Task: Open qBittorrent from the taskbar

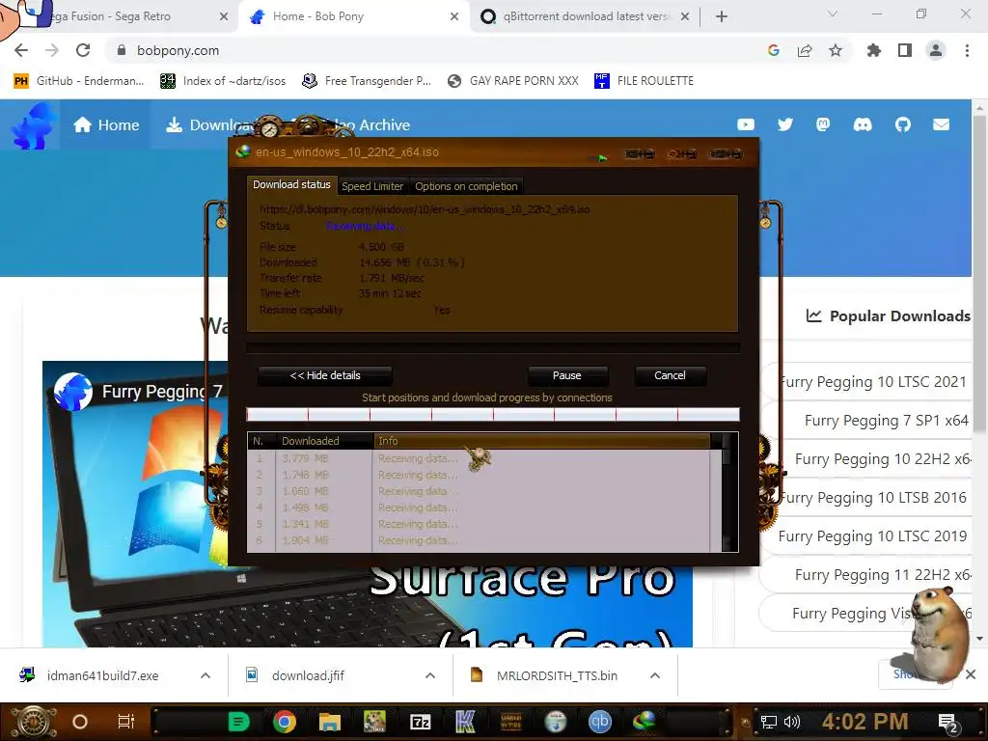Action: [599, 722]
